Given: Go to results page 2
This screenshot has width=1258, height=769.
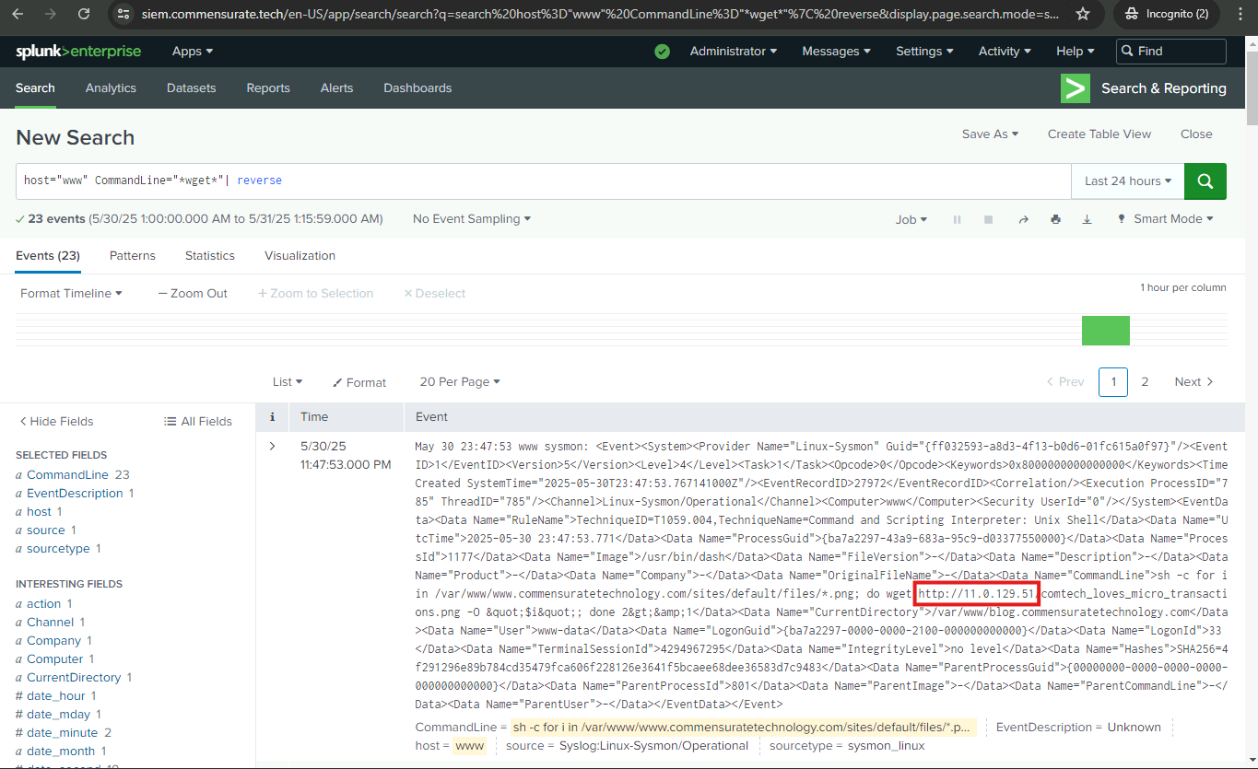Looking at the screenshot, I should pyautogui.click(x=1145, y=381).
